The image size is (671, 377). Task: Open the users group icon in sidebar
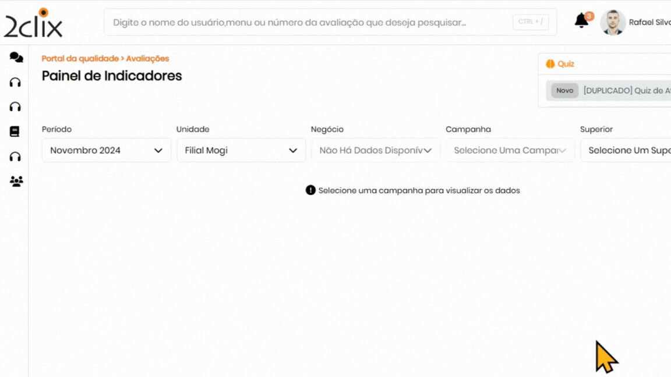click(16, 182)
